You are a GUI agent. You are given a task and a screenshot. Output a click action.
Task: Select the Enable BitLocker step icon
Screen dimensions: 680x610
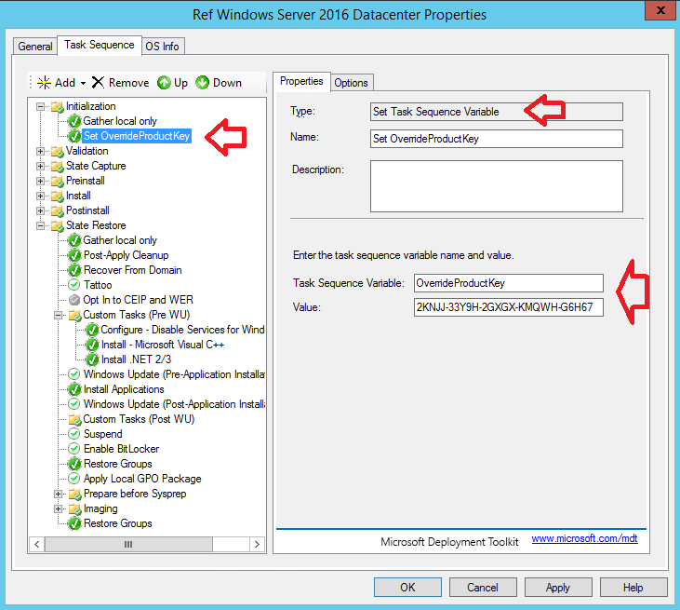[x=75, y=449]
